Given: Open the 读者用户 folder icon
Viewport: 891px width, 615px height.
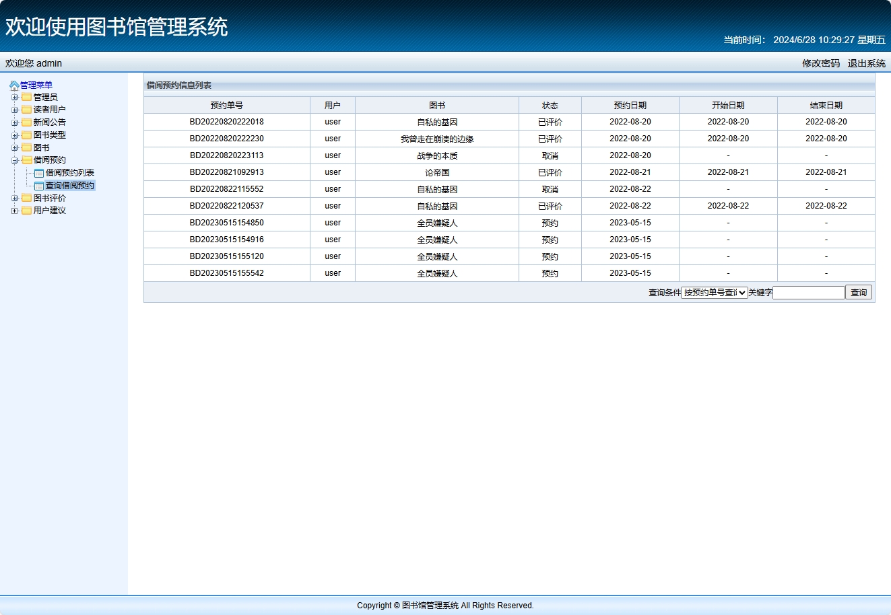Looking at the screenshot, I should coord(26,109).
